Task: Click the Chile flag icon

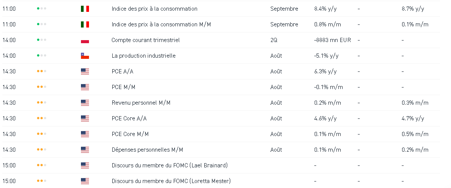Action: click(x=85, y=56)
